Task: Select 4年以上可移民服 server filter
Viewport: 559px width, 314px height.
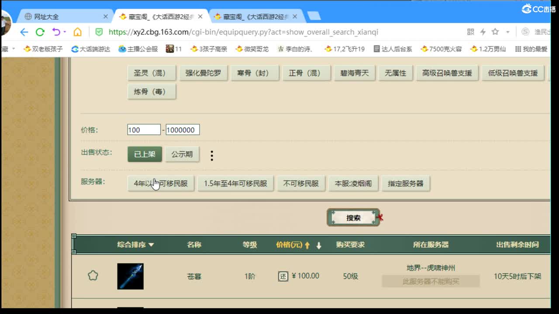Action: click(161, 184)
